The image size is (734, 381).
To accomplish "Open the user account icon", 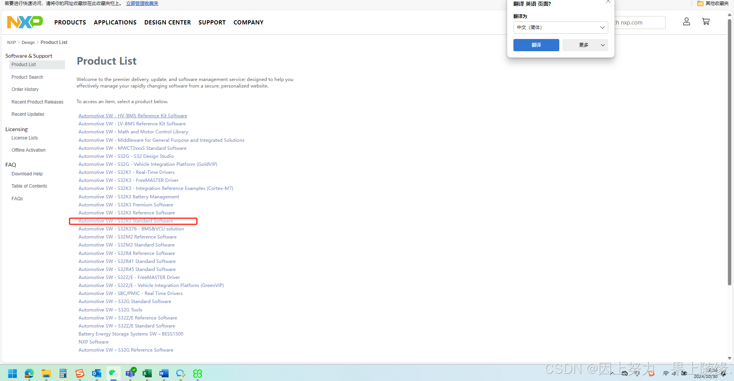I will click(687, 22).
